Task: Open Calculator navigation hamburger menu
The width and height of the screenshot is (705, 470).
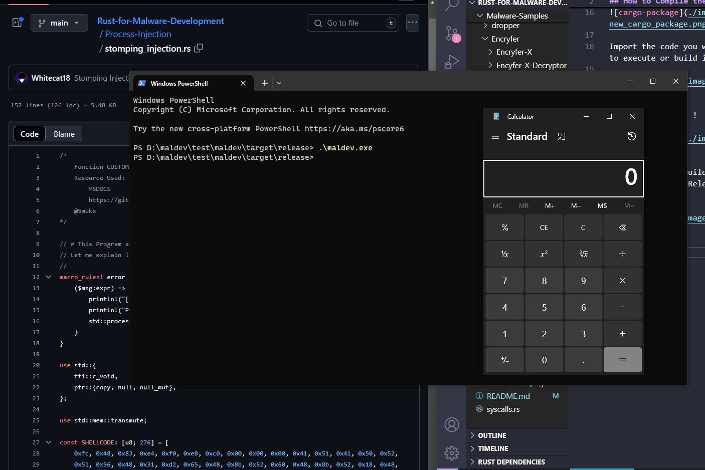Action: point(495,136)
